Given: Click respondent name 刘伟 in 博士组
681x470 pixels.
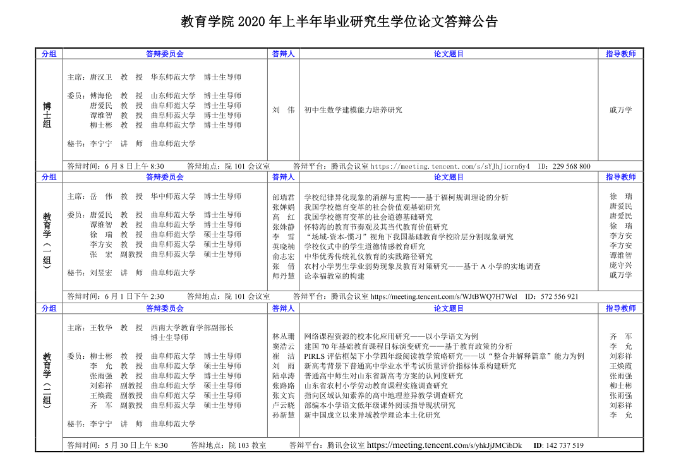Looking at the screenshot, I should 284,110.
